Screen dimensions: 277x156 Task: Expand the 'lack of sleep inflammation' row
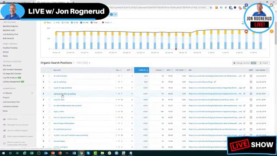[x=43, y=123]
